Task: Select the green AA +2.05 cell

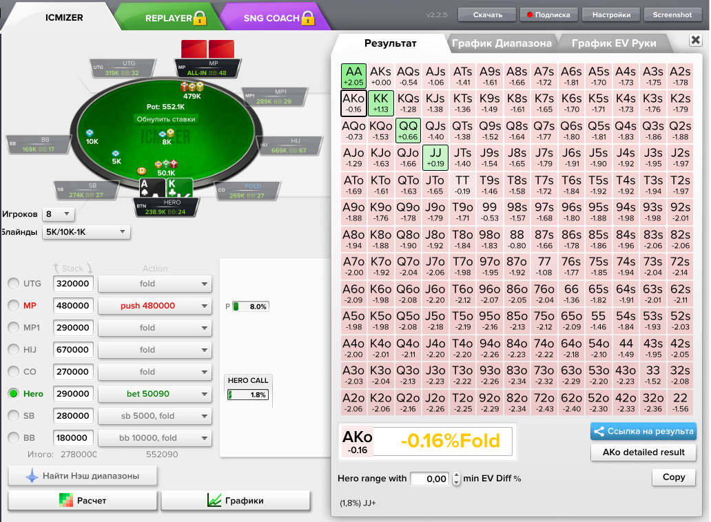Action: click(353, 76)
